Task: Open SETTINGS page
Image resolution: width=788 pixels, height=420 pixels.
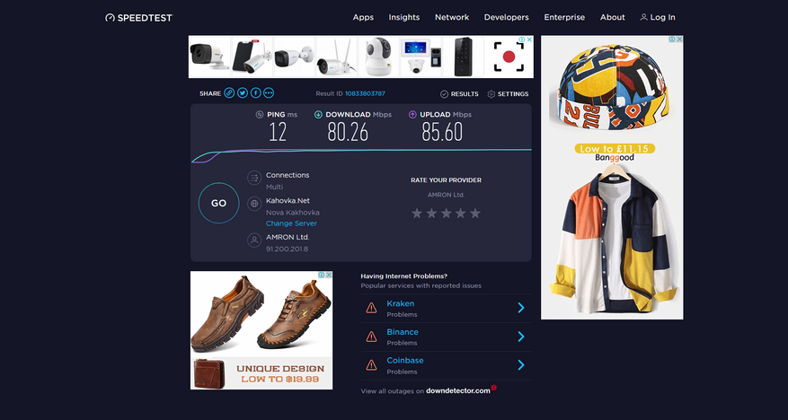Action: pyautogui.click(x=508, y=94)
